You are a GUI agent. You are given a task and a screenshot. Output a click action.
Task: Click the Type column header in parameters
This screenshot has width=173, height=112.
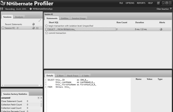pyautogui.click(x=160, y=79)
